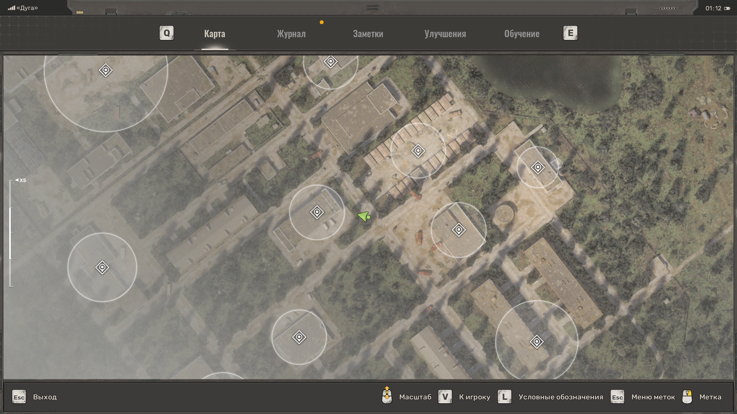Go to the Обучение tab
This screenshot has height=414, width=737.
522,34
